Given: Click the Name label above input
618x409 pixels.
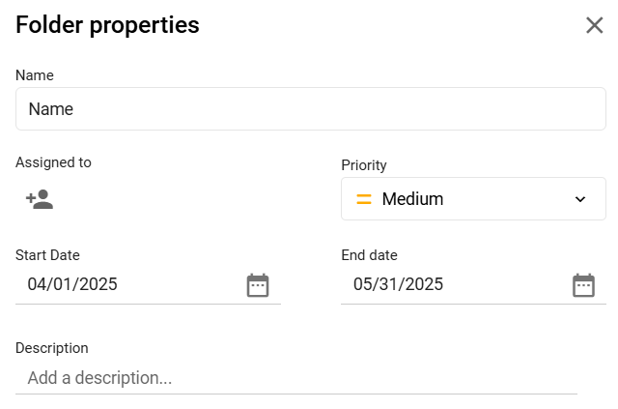Looking at the screenshot, I should pos(35,75).
